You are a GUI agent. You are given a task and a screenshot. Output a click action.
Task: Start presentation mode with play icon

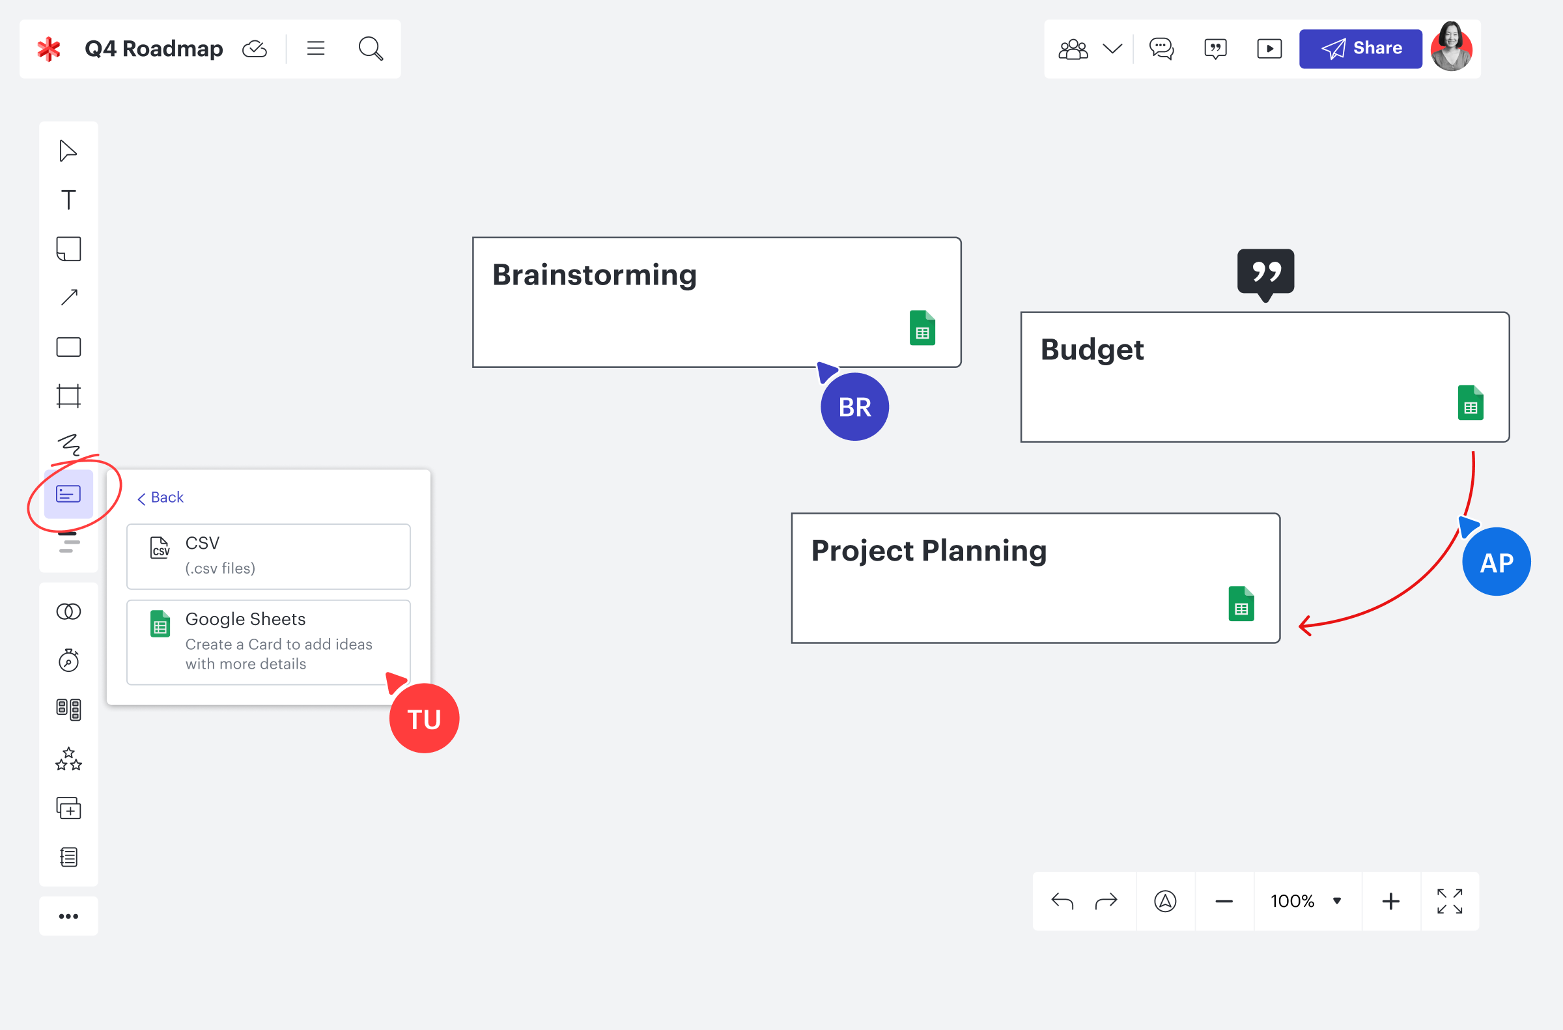pyautogui.click(x=1269, y=49)
